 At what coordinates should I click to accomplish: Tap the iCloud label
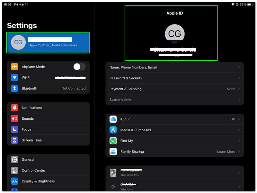125,119
